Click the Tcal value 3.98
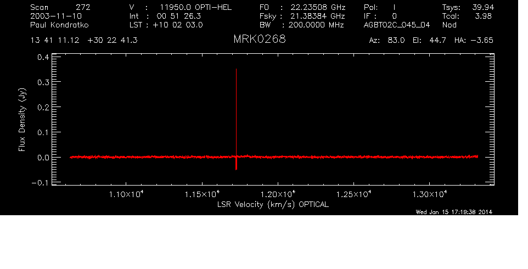 (x=484, y=16)
